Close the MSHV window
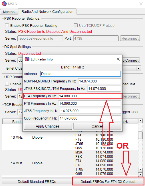145x186 pixels. 141,4
